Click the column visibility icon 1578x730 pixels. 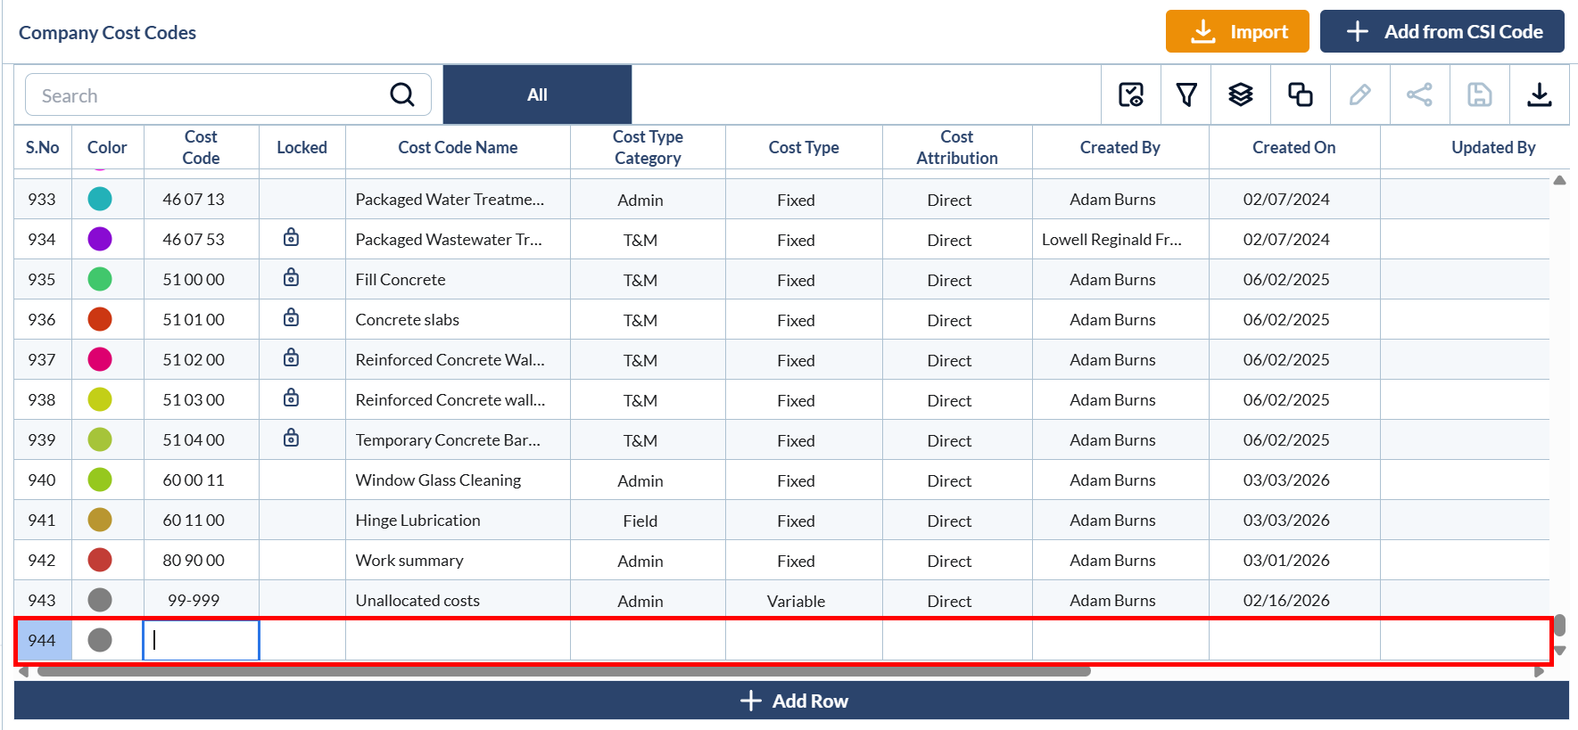(1131, 94)
